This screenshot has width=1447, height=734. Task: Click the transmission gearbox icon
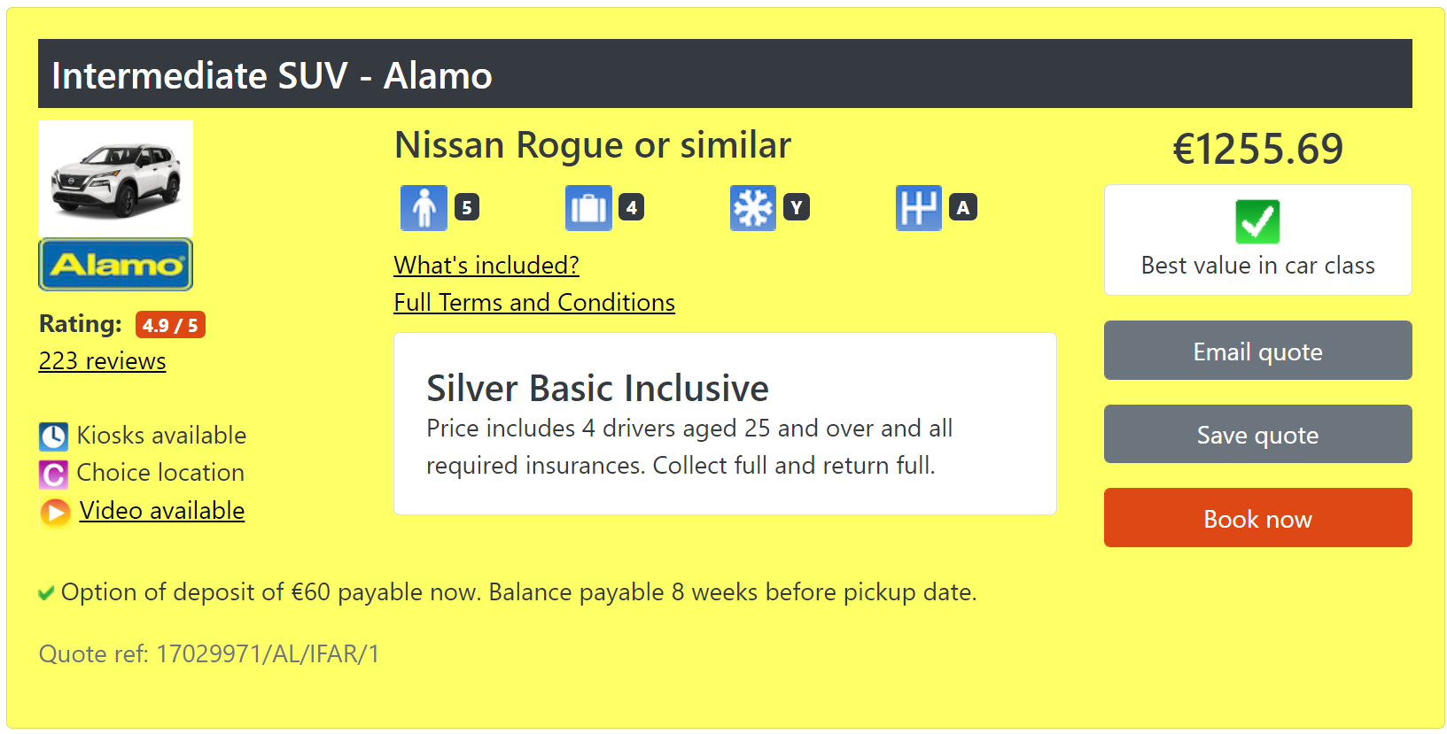tap(918, 208)
